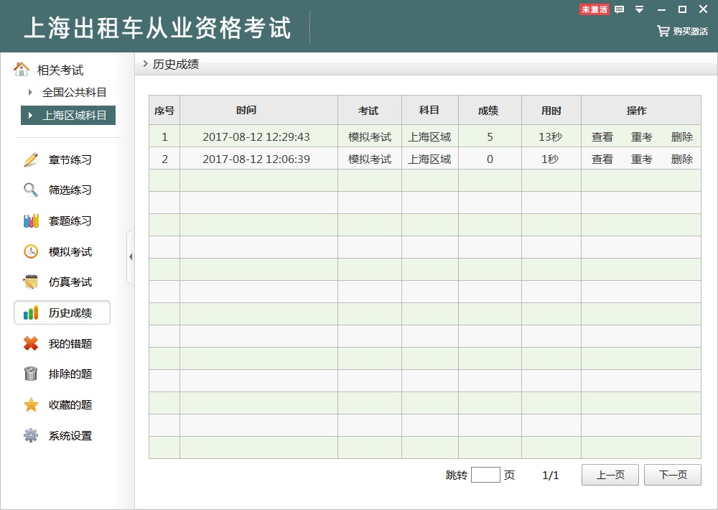This screenshot has width=718, height=510.
Task: Go to next page with 下一页
Action: click(672, 475)
